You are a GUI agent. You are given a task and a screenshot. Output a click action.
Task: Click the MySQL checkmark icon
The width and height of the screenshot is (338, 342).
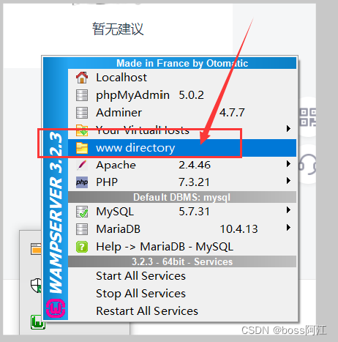coord(82,212)
